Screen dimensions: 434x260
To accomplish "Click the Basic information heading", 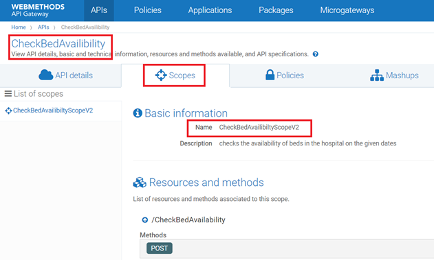I will [x=186, y=113].
